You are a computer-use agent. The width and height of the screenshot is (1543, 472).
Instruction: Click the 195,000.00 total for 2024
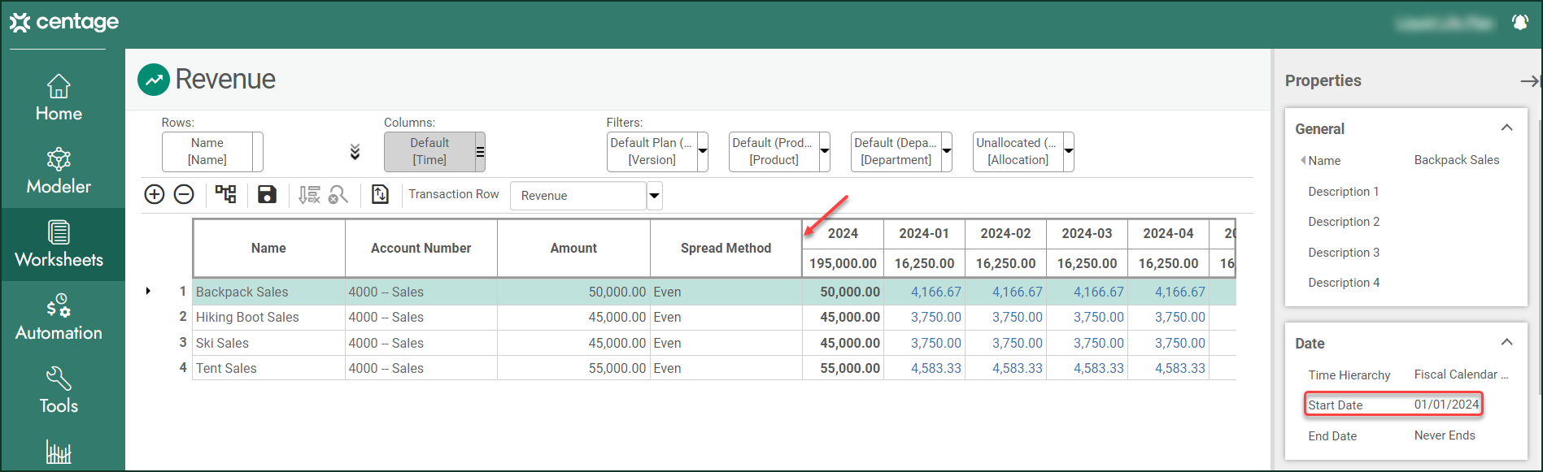click(843, 263)
